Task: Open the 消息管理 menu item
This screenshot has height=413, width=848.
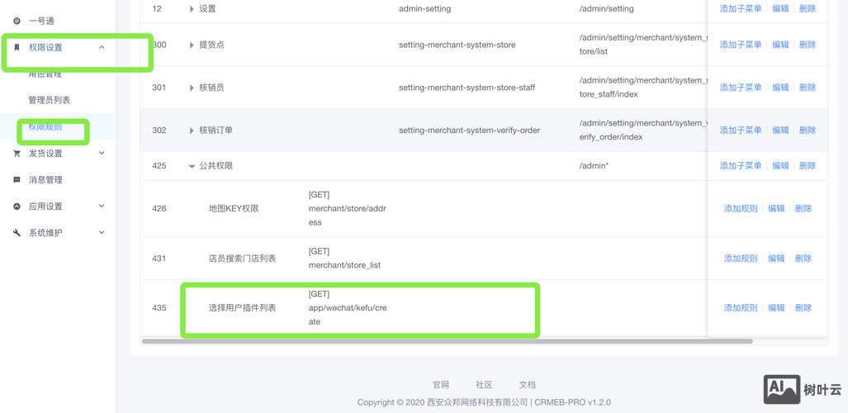Action: (45, 180)
